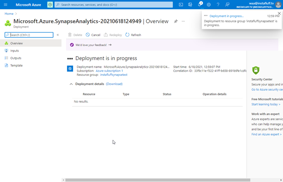Click the scrollbar right arrow

coord(281,180)
